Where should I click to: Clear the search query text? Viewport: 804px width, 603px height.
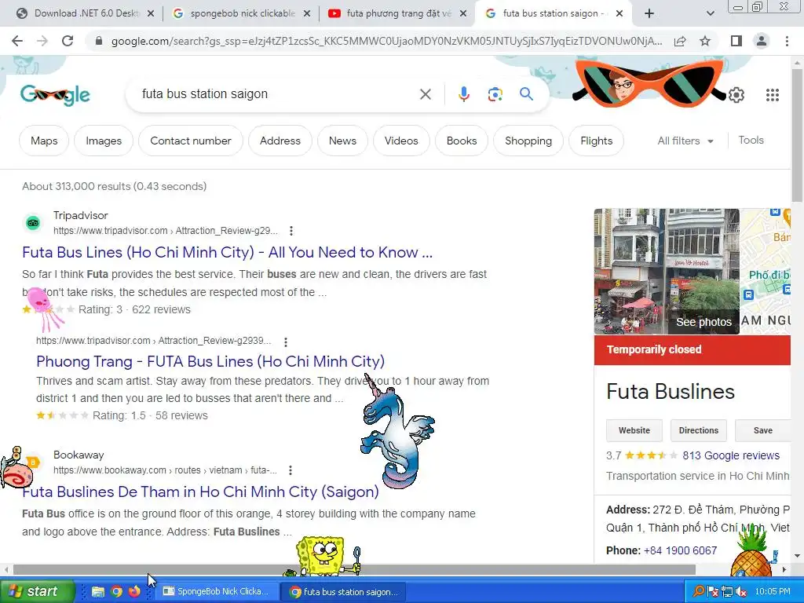tap(425, 94)
